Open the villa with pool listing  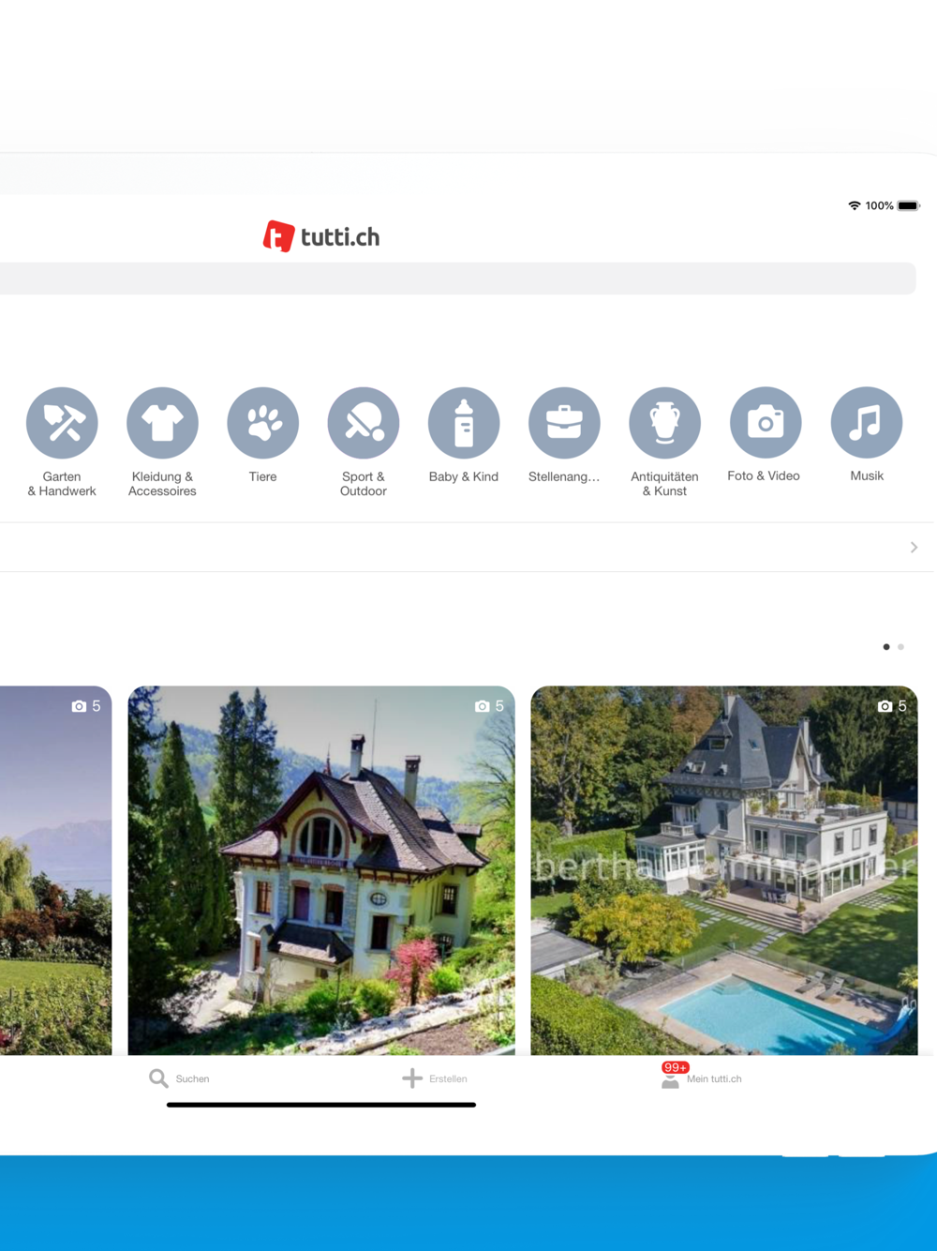pos(724,870)
